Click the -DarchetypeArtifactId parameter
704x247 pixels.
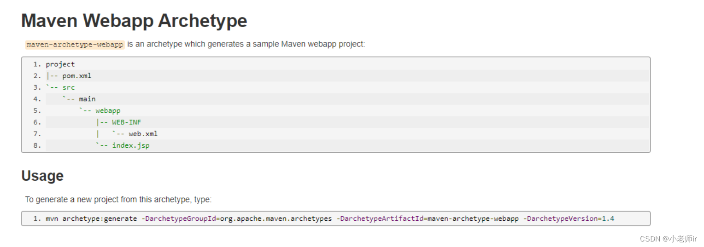[380, 218]
